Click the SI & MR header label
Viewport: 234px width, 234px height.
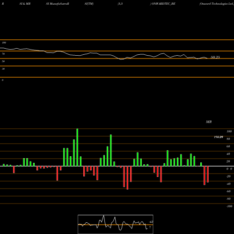pyautogui.click(x=25, y=4)
